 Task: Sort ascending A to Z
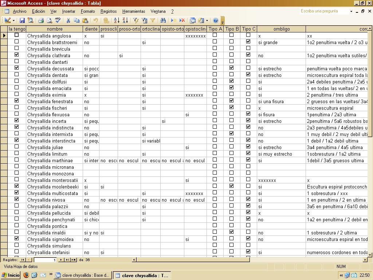[117, 20]
